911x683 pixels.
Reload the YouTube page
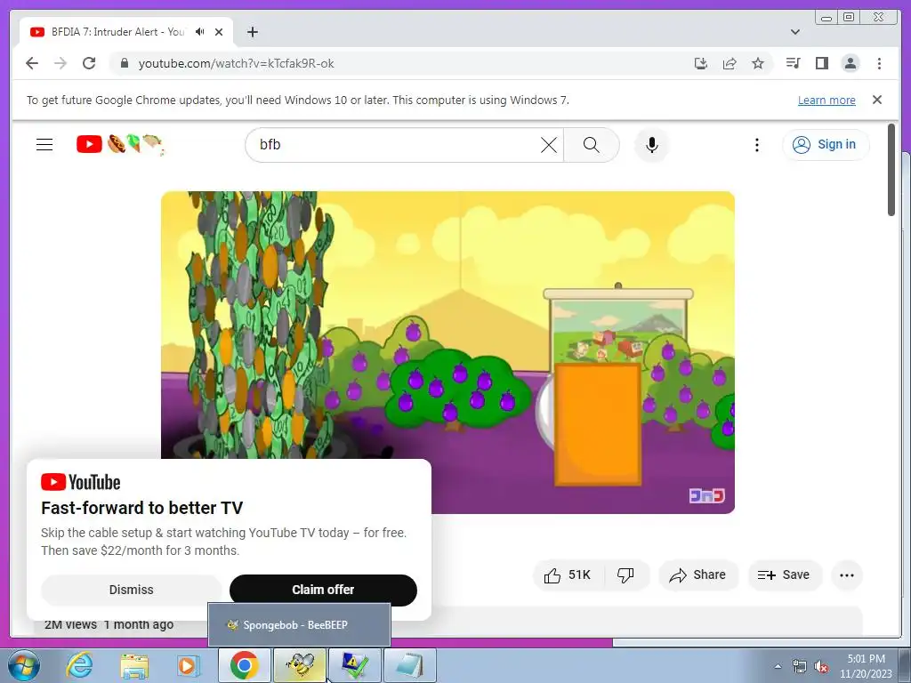pos(89,63)
